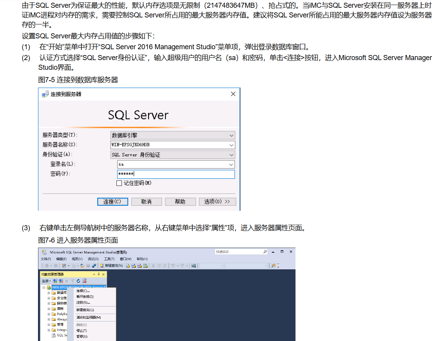Viewport: 432px width, 341px height.
Task: Select the PolyBase folder in tree
Action: pos(59,314)
